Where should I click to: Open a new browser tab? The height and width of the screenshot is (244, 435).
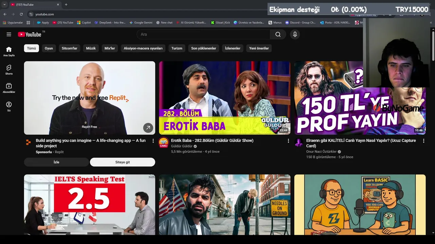coord(66,4)
